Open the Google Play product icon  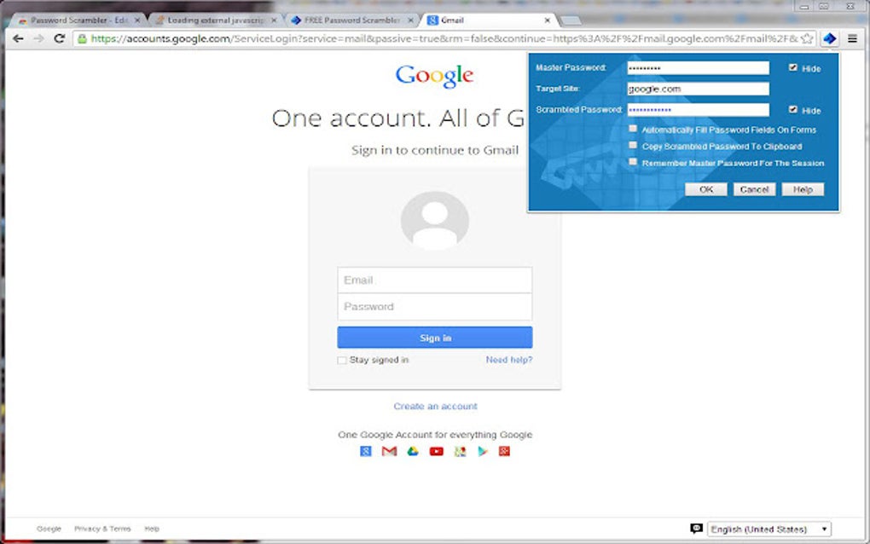click(483, 451)
